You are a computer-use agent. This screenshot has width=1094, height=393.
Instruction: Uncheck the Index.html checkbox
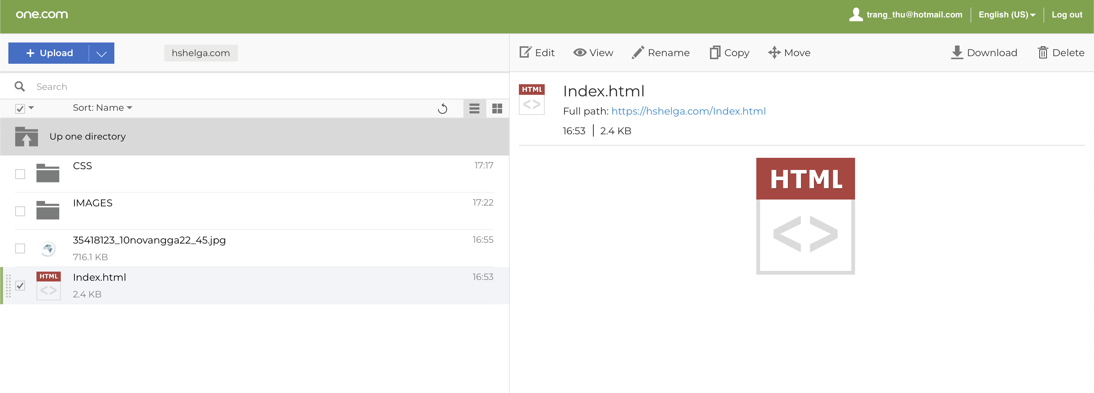click(20, 286)
